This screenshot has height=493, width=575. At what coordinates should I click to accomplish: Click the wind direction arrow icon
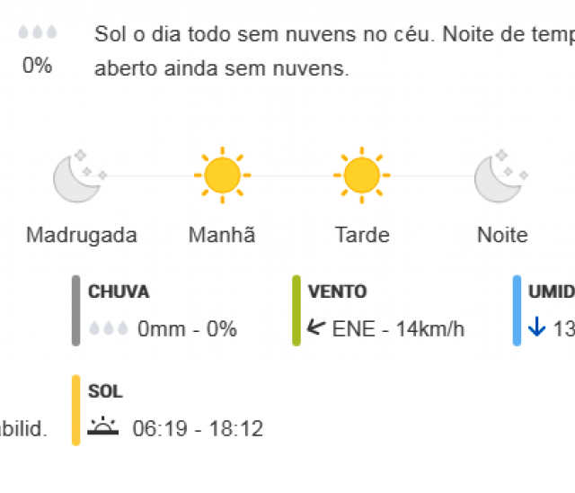[316, 327]
